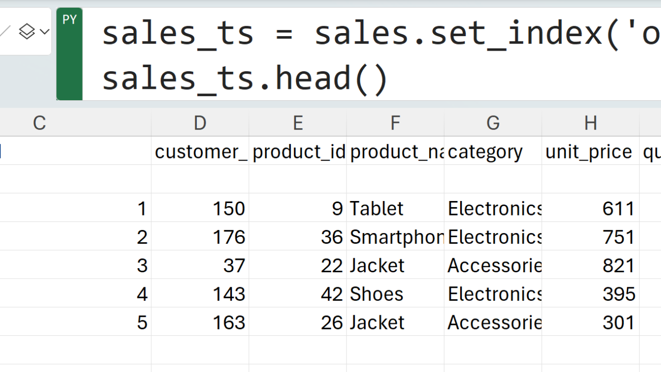
Task: Click the customer_ header cell
Action: [x=200, y=151]
